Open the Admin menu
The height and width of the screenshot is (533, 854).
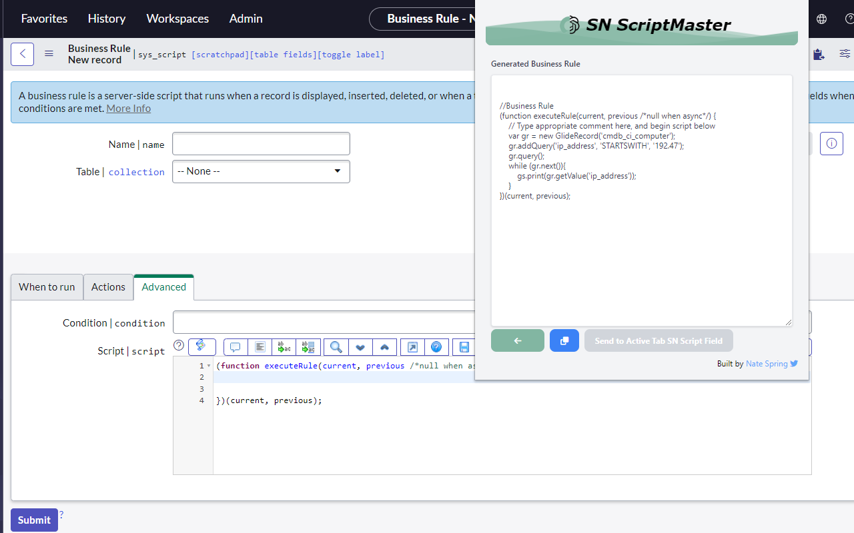246,19
